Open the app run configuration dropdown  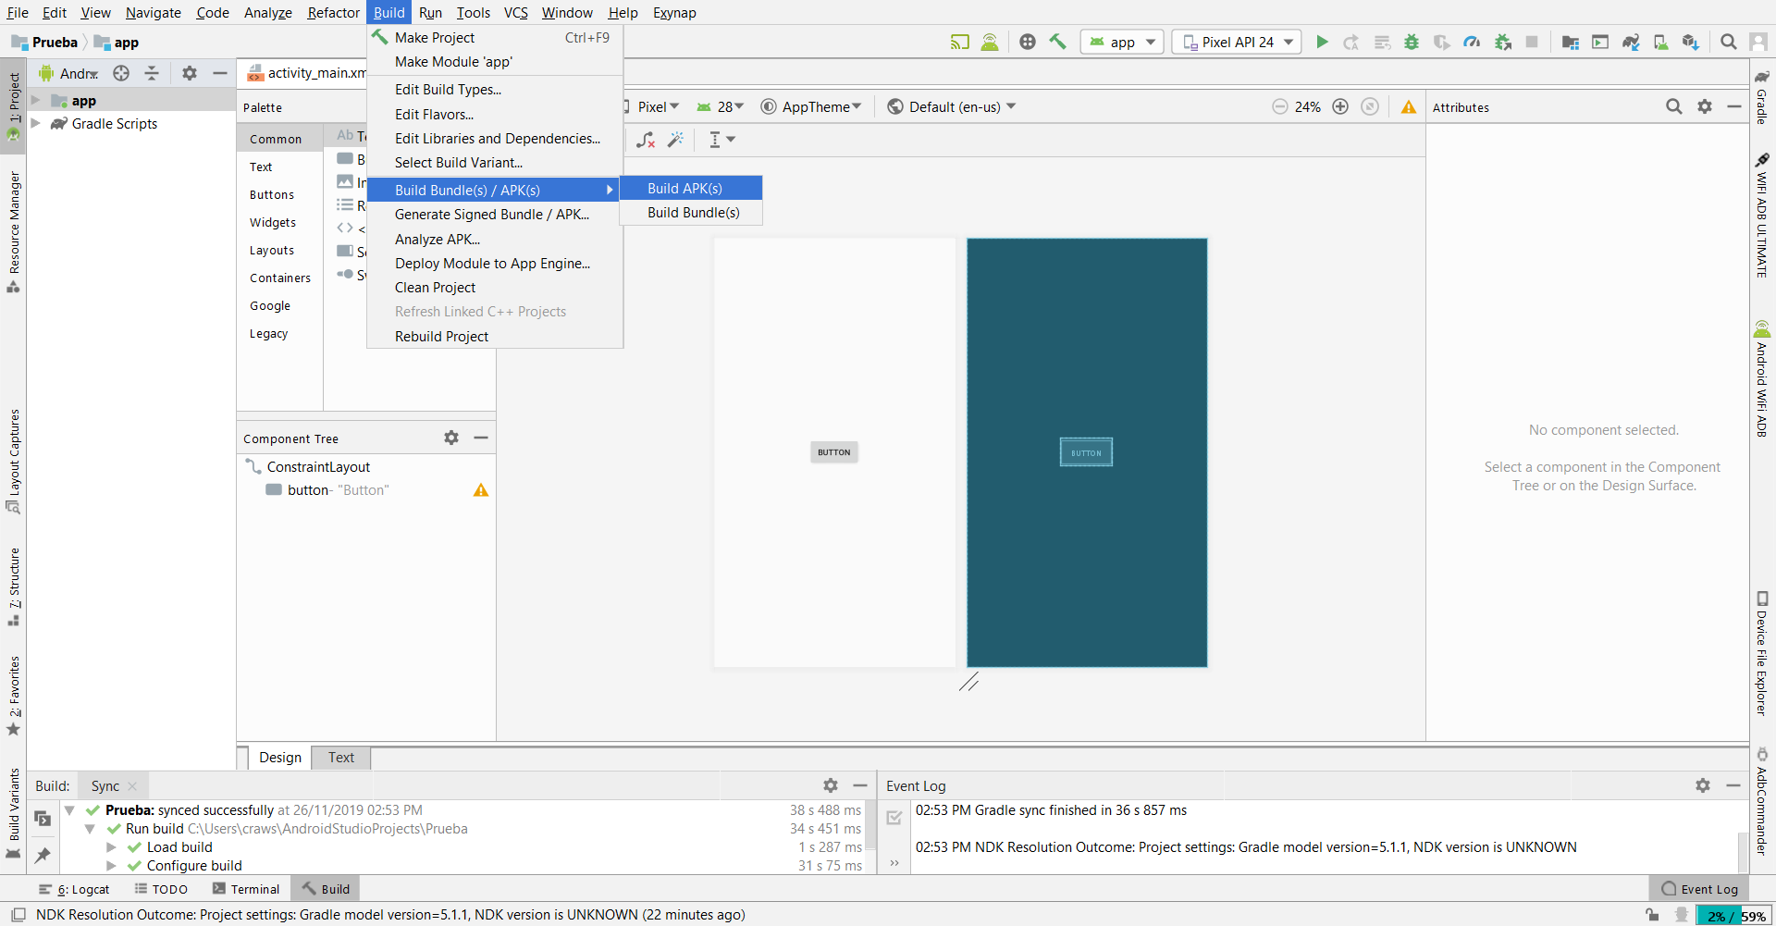(1122, 42)
